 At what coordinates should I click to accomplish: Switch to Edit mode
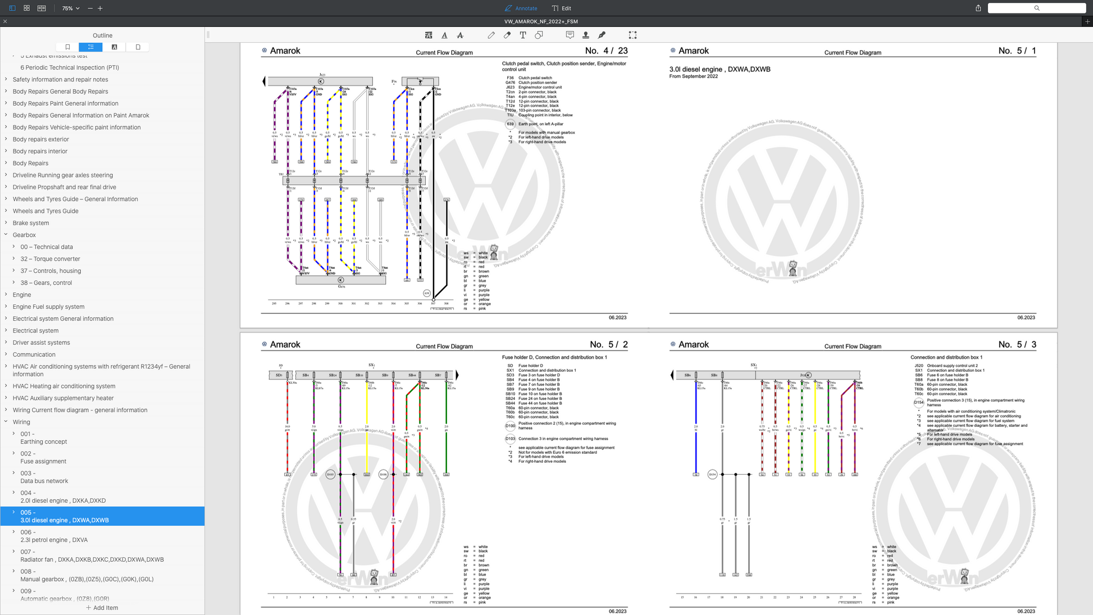click(x=561, y=8)
